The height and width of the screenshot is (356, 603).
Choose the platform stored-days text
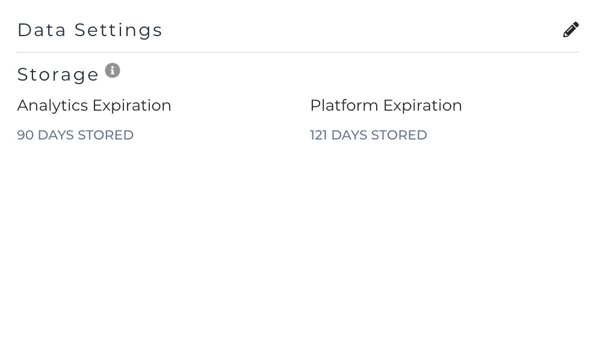pyautogui.click(x=368, y=135)
